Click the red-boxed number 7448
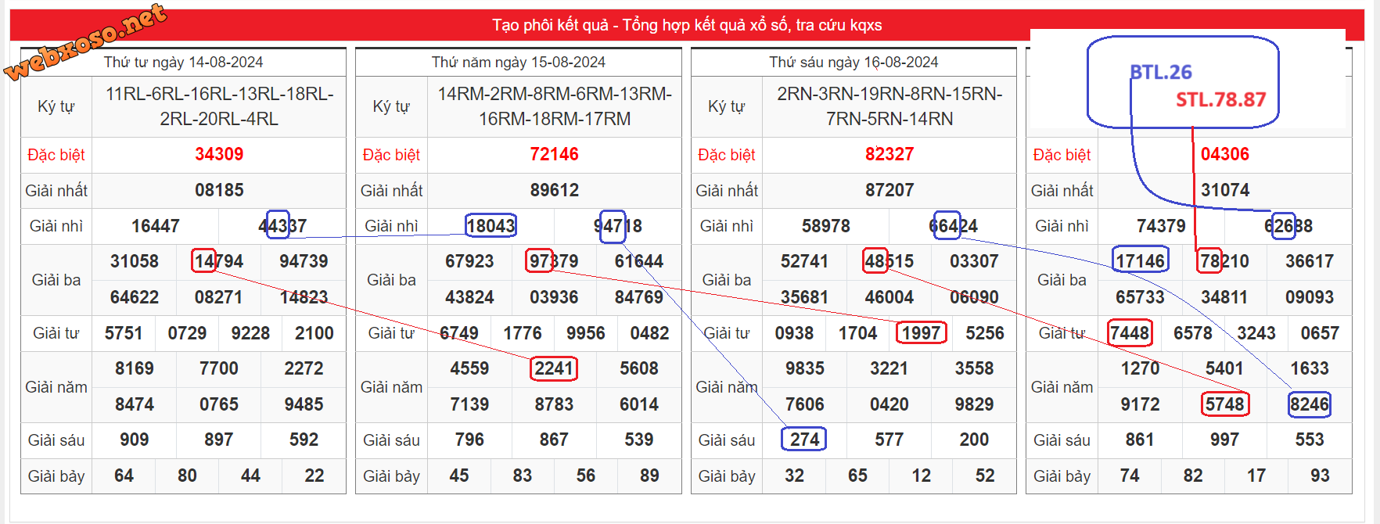The width and height of the screenshot is (1380, 524). (x=1130, y=333)
